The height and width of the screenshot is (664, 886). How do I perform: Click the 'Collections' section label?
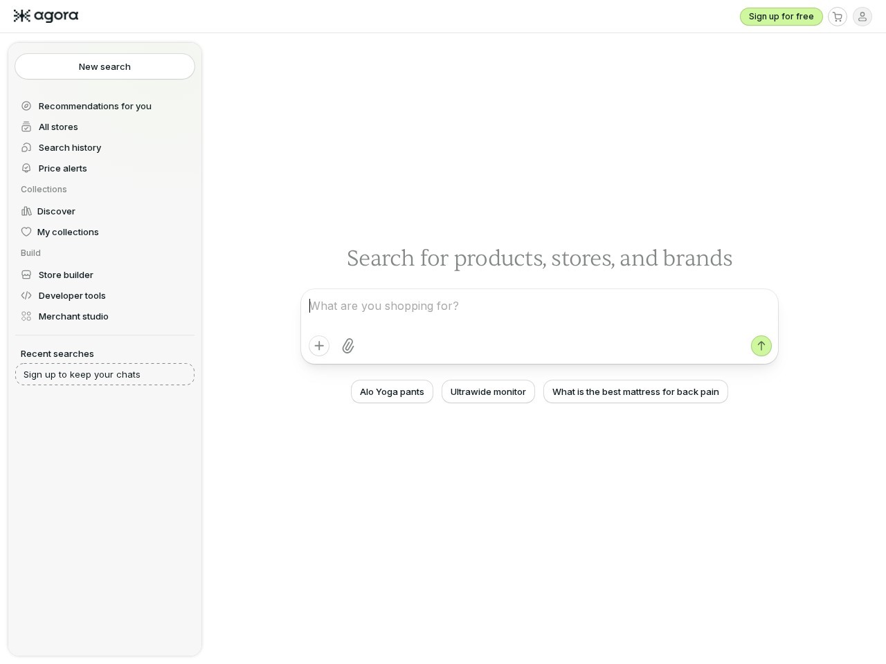(44, 189)
